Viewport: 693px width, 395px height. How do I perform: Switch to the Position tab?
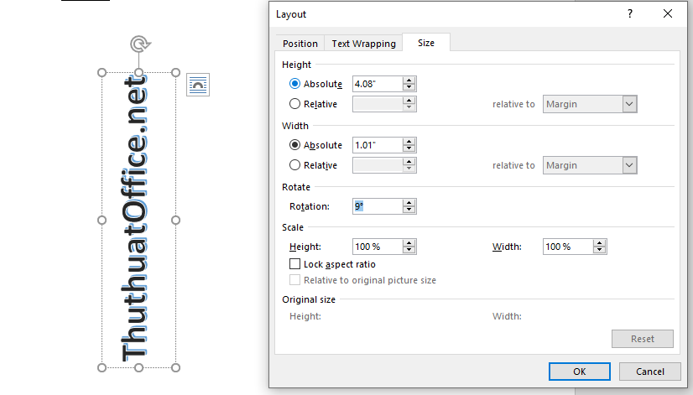300,44
